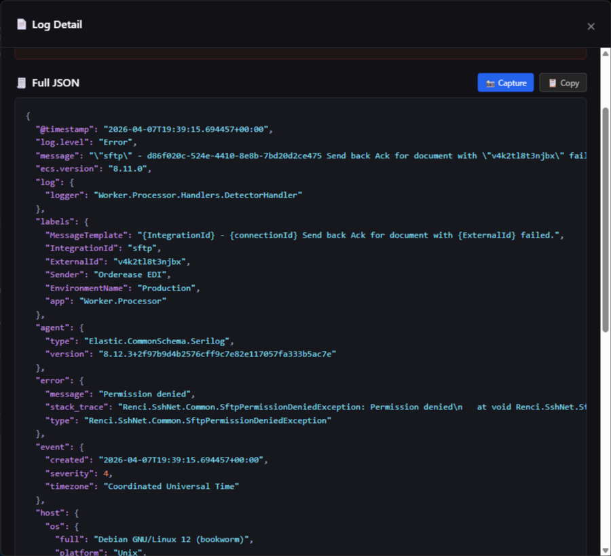Click the "Permission denied" error message value
The height and width of the screenshot is (556, 611).
144,394
